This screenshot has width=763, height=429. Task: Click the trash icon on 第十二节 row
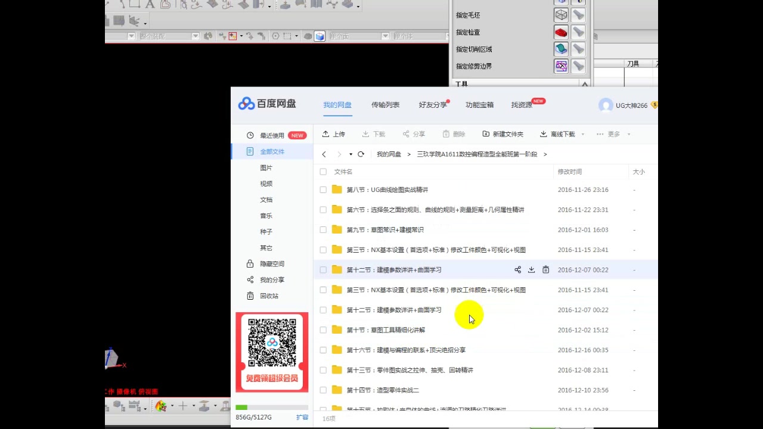tap(545, 269)
